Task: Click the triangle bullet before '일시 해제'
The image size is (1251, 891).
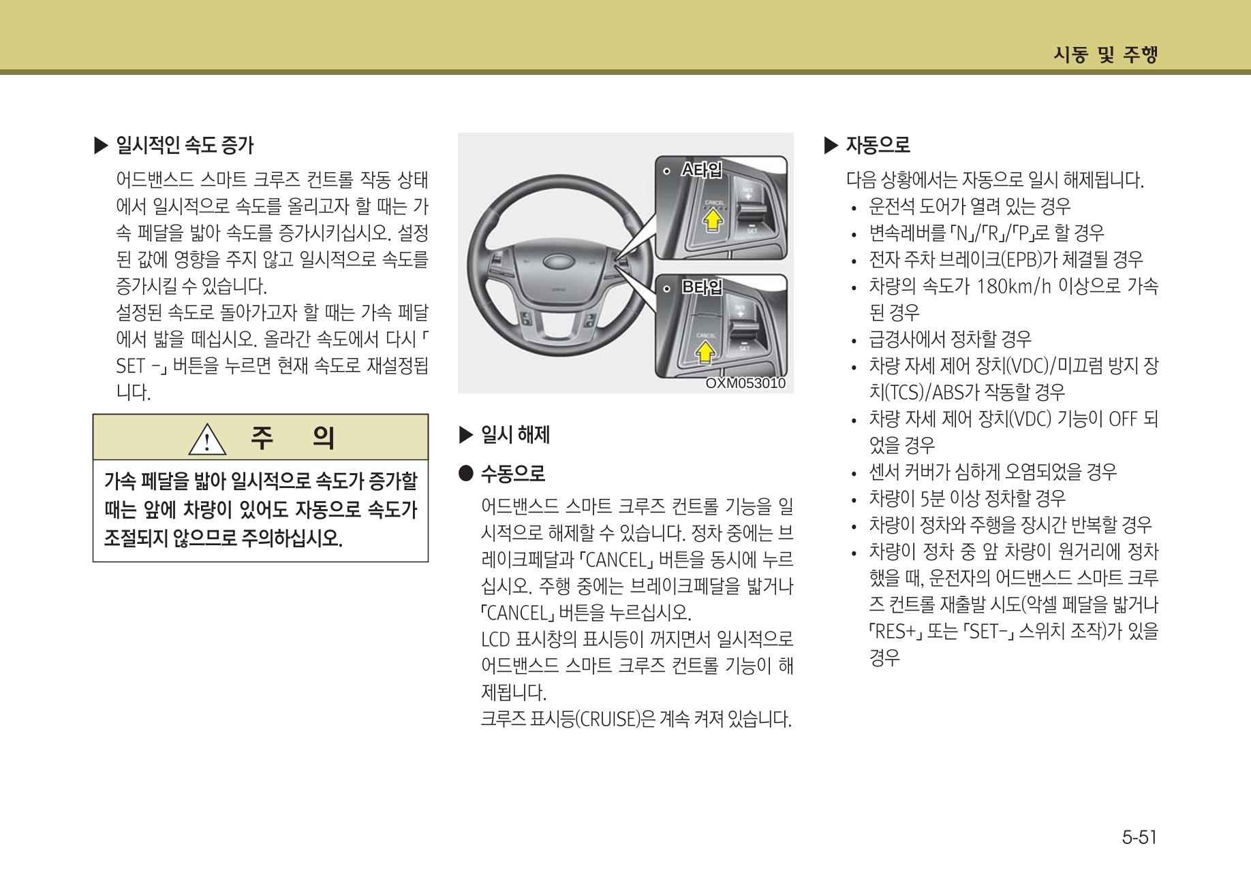Action: tap(466, 436)
